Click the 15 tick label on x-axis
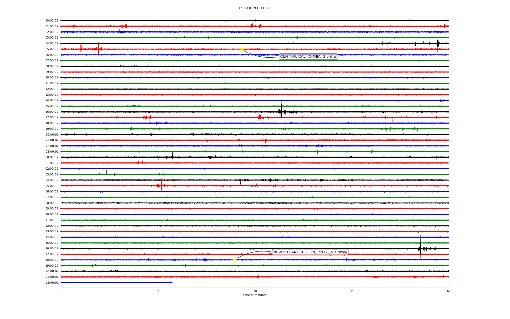The width and height of the screenshot is (510, 319). click(158, 291)
